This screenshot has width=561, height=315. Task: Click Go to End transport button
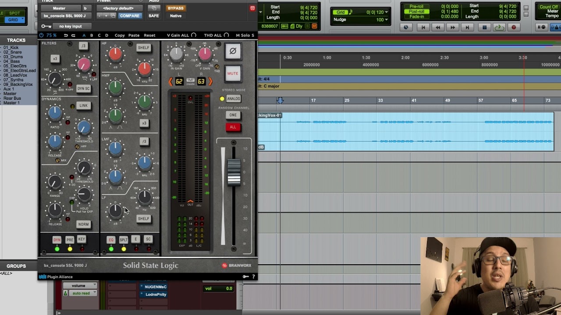(467, 27)
